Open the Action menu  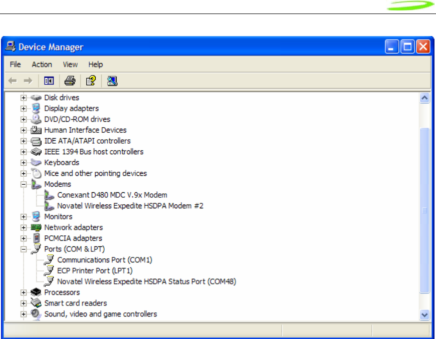42,65
